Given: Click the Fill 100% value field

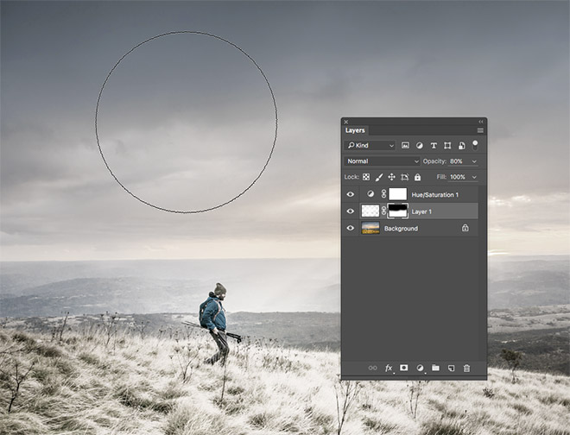Looking at the screenshot, I should tap(457, 177).
